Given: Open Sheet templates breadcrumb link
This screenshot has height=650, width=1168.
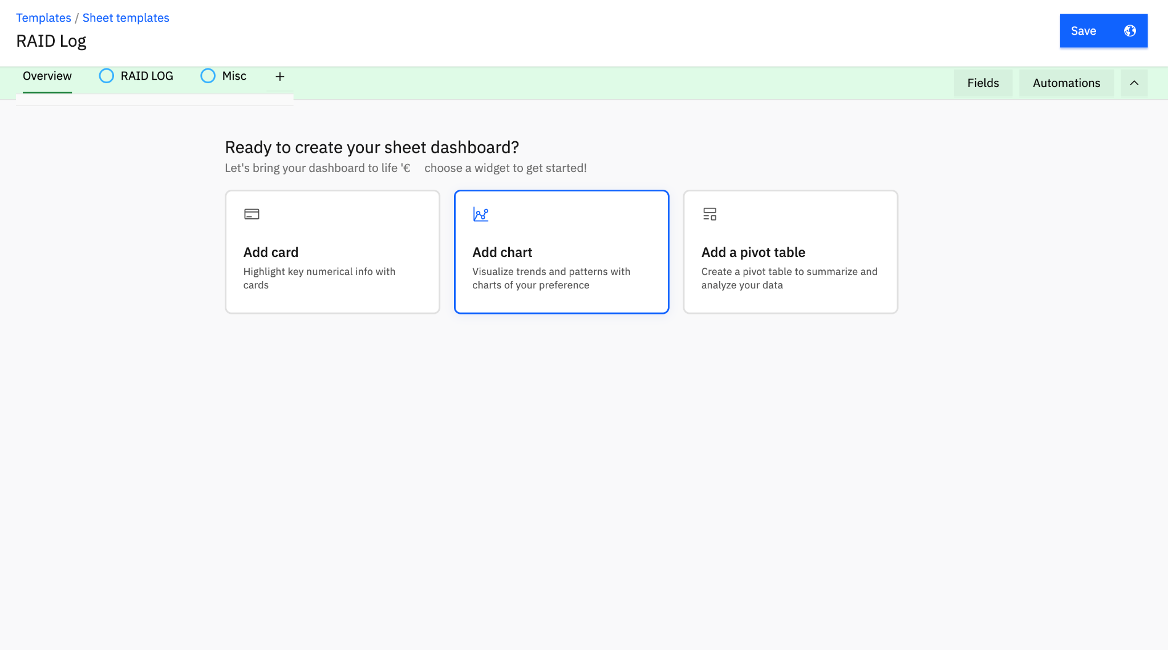Looking at the screenshot, I should click(125, 18).
